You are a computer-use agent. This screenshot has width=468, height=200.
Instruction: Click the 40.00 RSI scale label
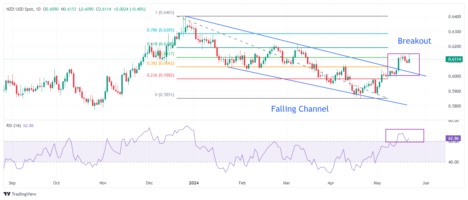453,162
